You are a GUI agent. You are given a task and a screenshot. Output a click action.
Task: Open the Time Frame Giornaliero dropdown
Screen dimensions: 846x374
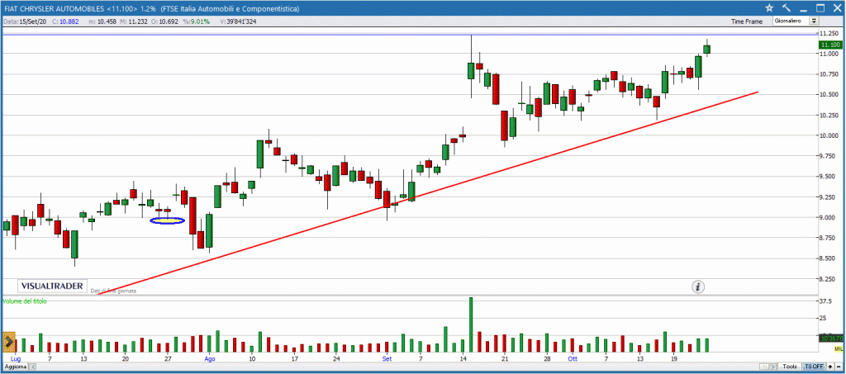click(x=796, y=21)
